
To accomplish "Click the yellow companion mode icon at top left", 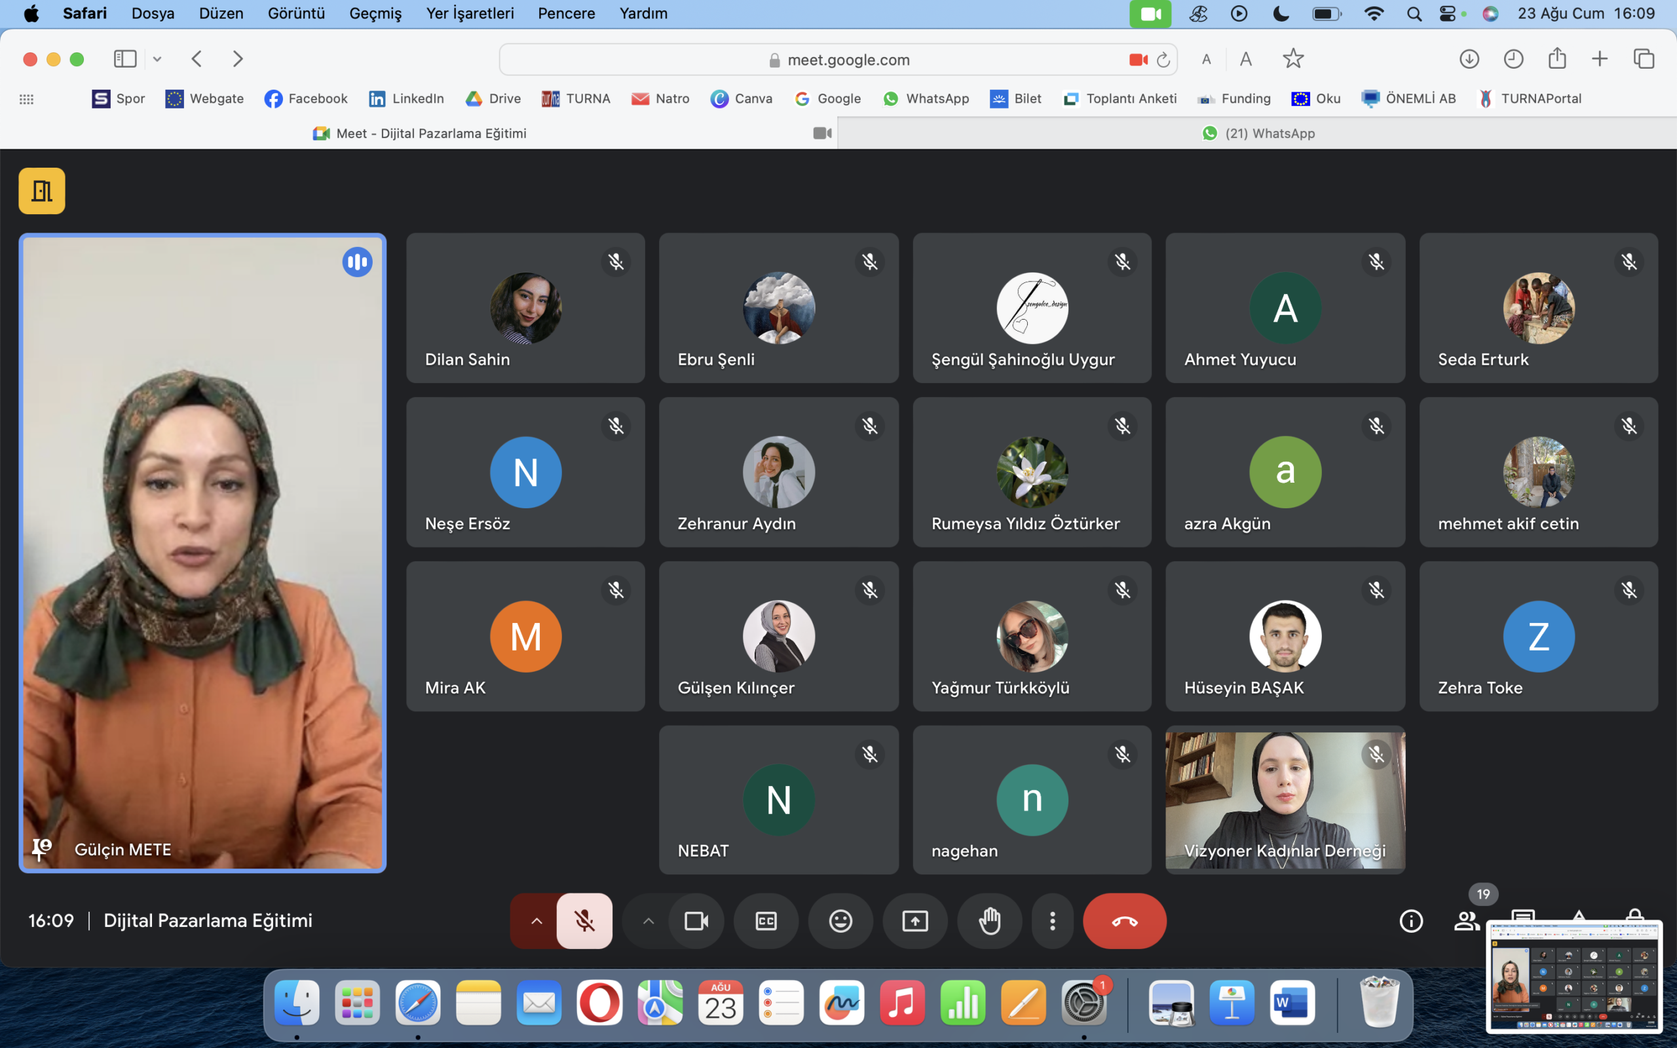I will point(41,191).
